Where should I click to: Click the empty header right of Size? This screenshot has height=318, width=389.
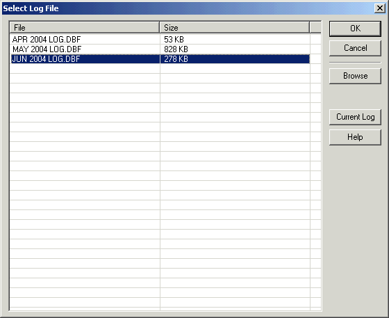315,28
